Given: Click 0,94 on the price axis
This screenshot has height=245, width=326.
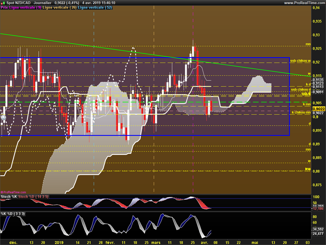Looking at the screenshot, I should coord(316,8).
